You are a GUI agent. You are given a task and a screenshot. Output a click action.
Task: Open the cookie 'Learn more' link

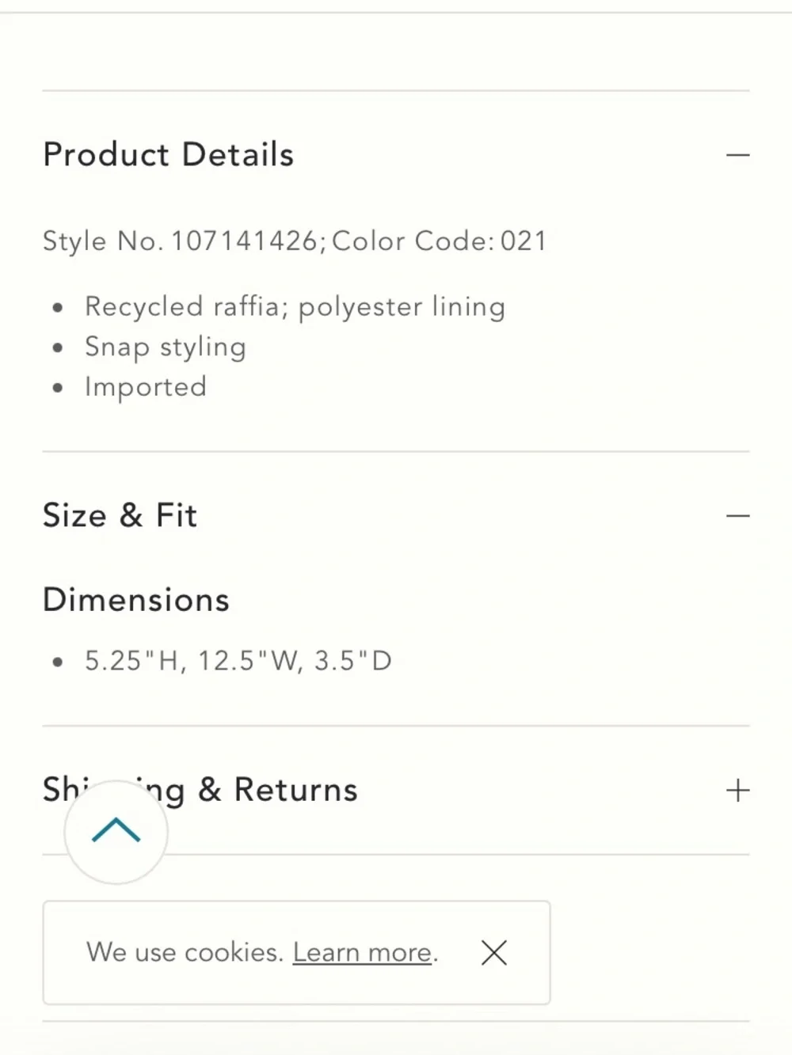363,952
